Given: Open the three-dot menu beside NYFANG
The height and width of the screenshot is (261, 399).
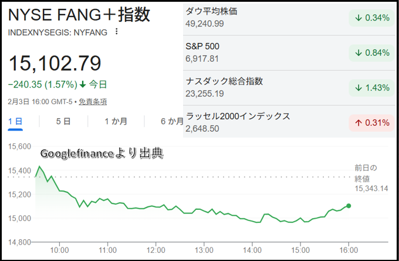Looking at the screenshot, I should [116, 32].
